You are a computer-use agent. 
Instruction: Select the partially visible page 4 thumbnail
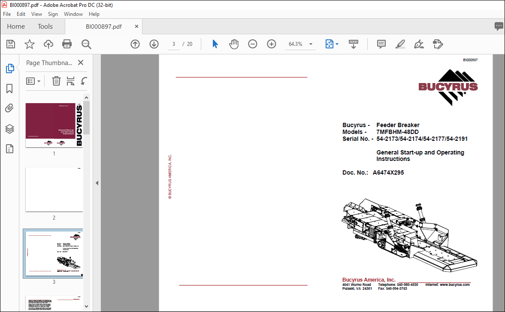(54, 303)
